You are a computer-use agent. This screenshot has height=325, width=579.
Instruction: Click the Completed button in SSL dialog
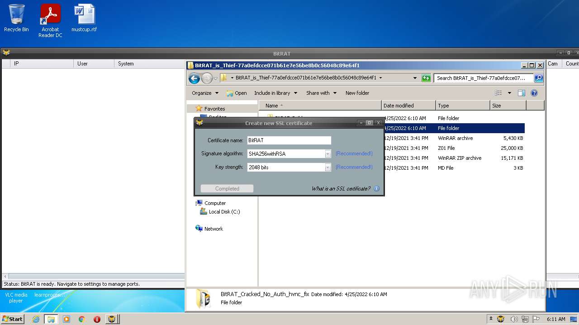(x=227, y=189)
